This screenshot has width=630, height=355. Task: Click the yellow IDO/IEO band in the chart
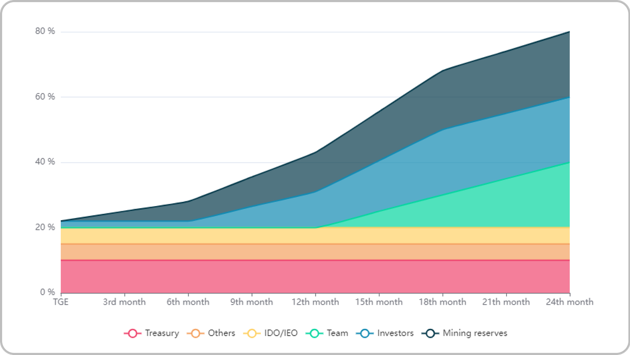pyautogui.click(x=315, y=235)
